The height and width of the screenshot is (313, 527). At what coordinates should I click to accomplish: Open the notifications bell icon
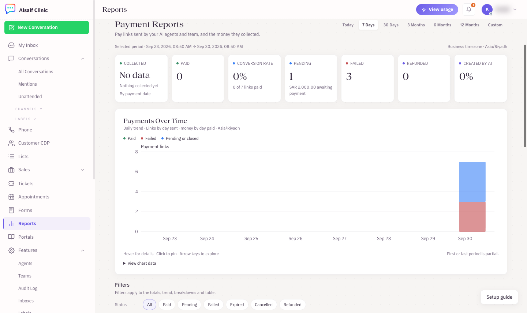469,10
